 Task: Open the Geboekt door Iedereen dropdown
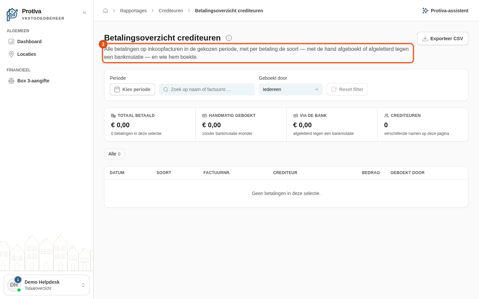291,89
